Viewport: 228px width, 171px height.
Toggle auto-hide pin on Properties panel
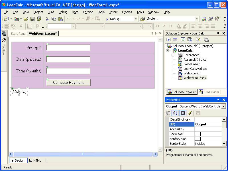point(218,100)
